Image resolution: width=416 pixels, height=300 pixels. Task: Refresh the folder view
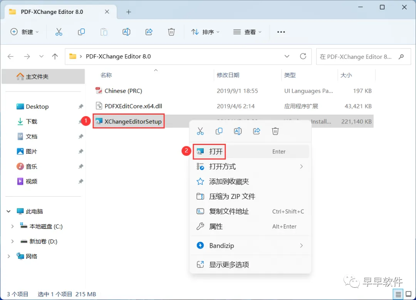pos(303,56)
